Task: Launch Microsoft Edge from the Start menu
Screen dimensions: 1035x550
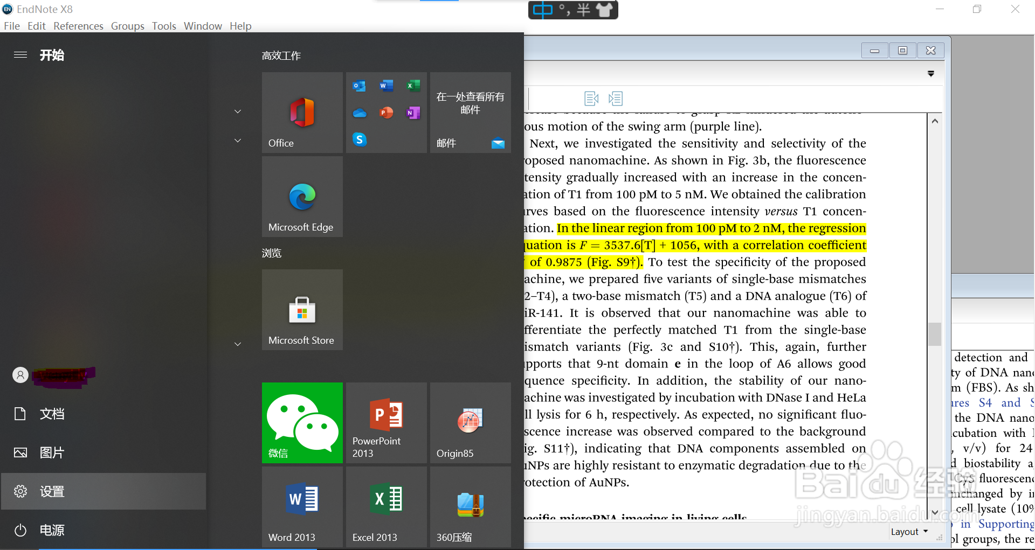Action: [301, 197]
